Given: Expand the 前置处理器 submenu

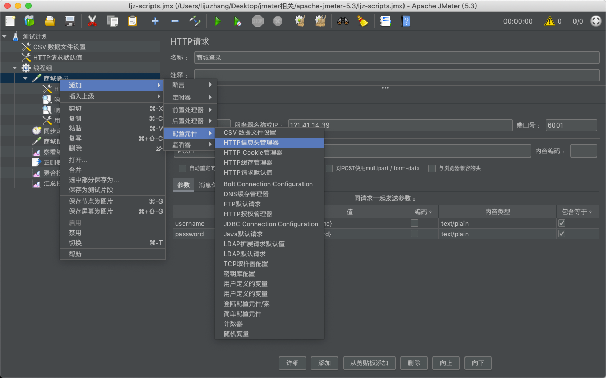Looking at the screenshot, I should click(x=190, y=110).
